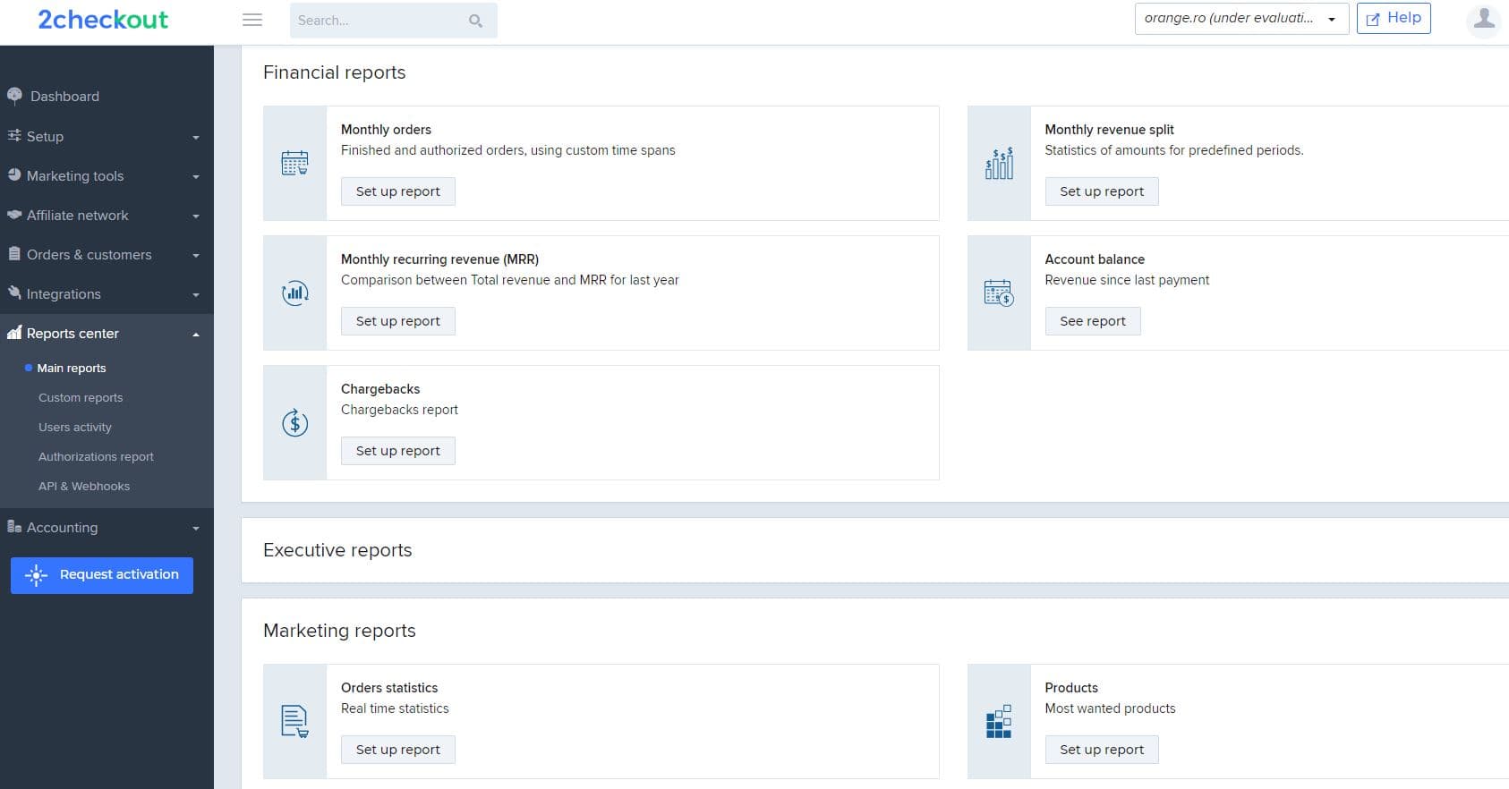Expand the Accounting sidebar menu
The height and width of the screenshot is (789, 1509).
(x=107, y=528)
